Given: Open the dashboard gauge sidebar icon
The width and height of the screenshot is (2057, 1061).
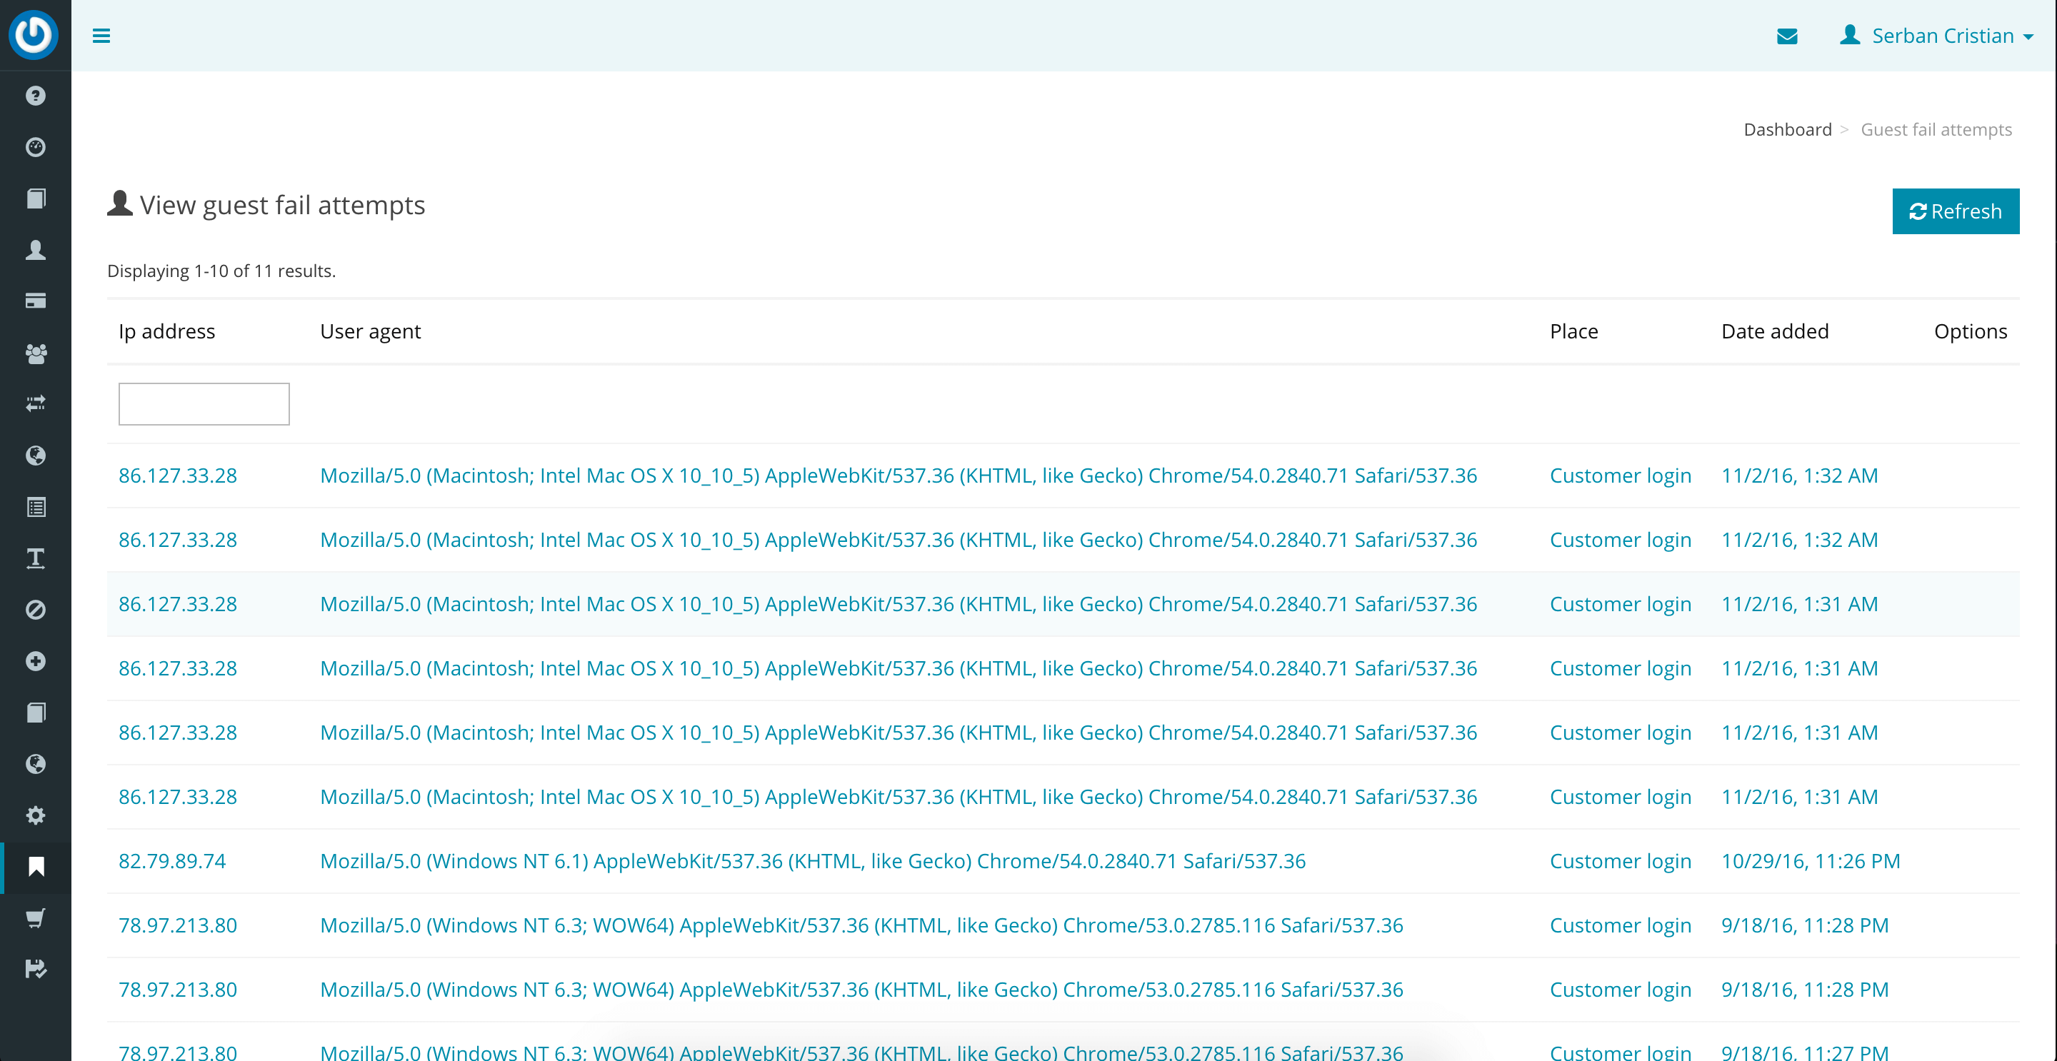Looking at the screenshot, I should pos(35,147).
